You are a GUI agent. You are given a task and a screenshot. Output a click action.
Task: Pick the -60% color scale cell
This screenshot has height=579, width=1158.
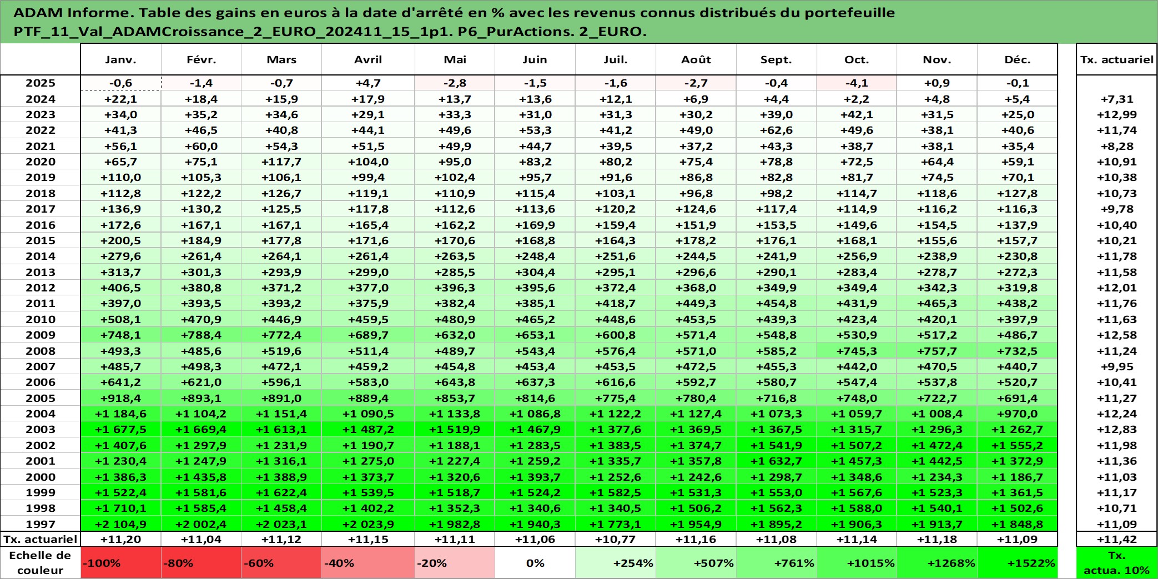tap(281, 563)
